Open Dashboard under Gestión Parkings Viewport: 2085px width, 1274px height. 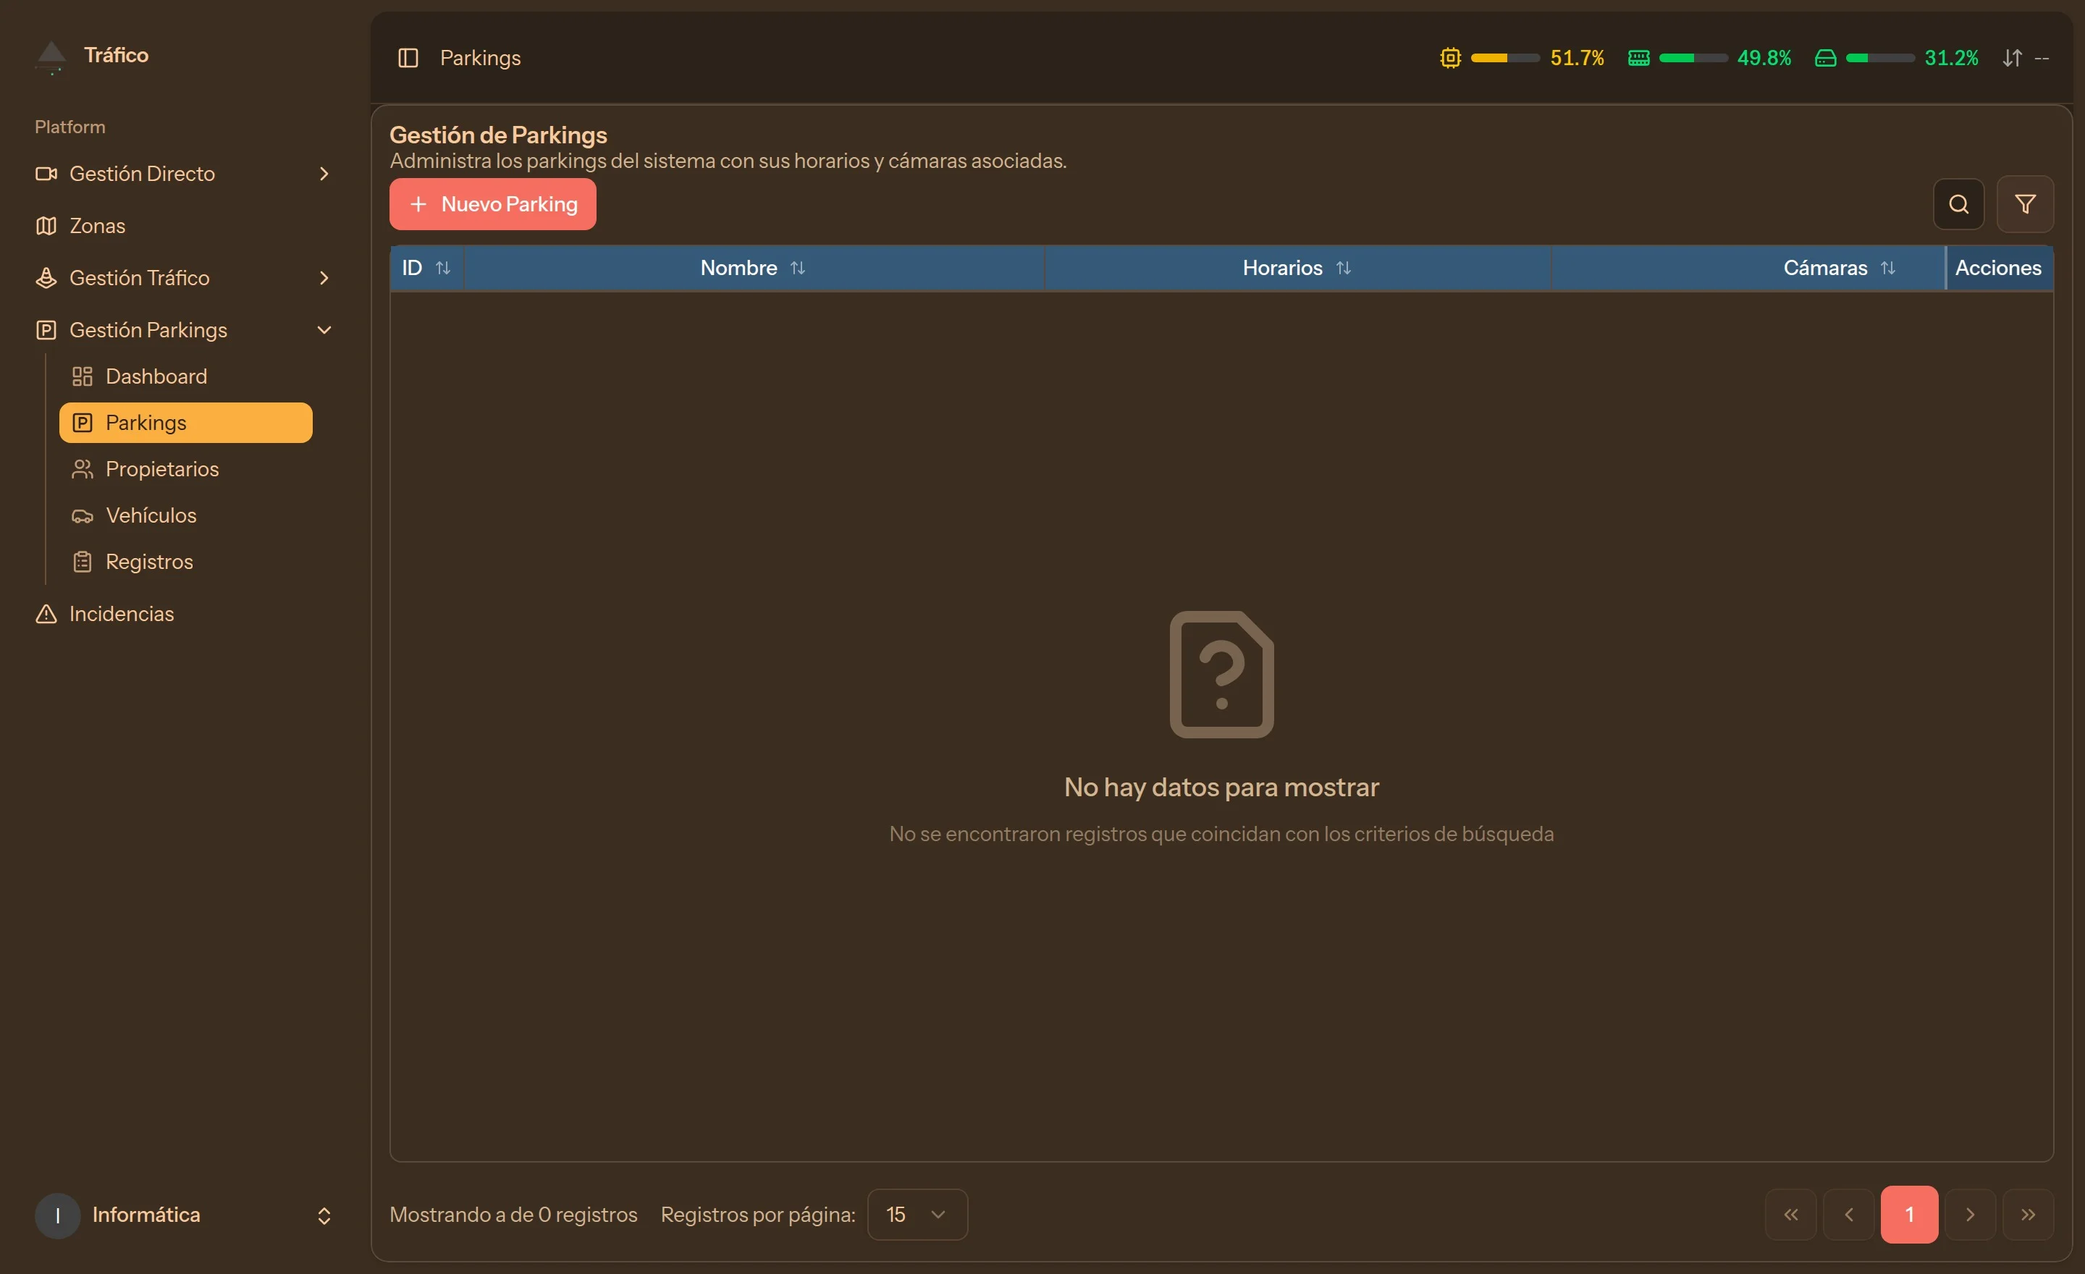(186, 376)
